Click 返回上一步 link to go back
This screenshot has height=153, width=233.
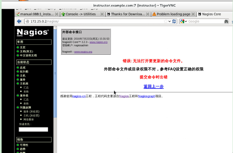click(154, 86)
